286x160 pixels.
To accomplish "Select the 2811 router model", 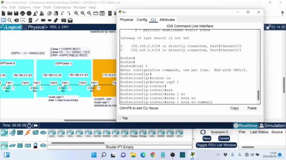I will pos(179,133).
